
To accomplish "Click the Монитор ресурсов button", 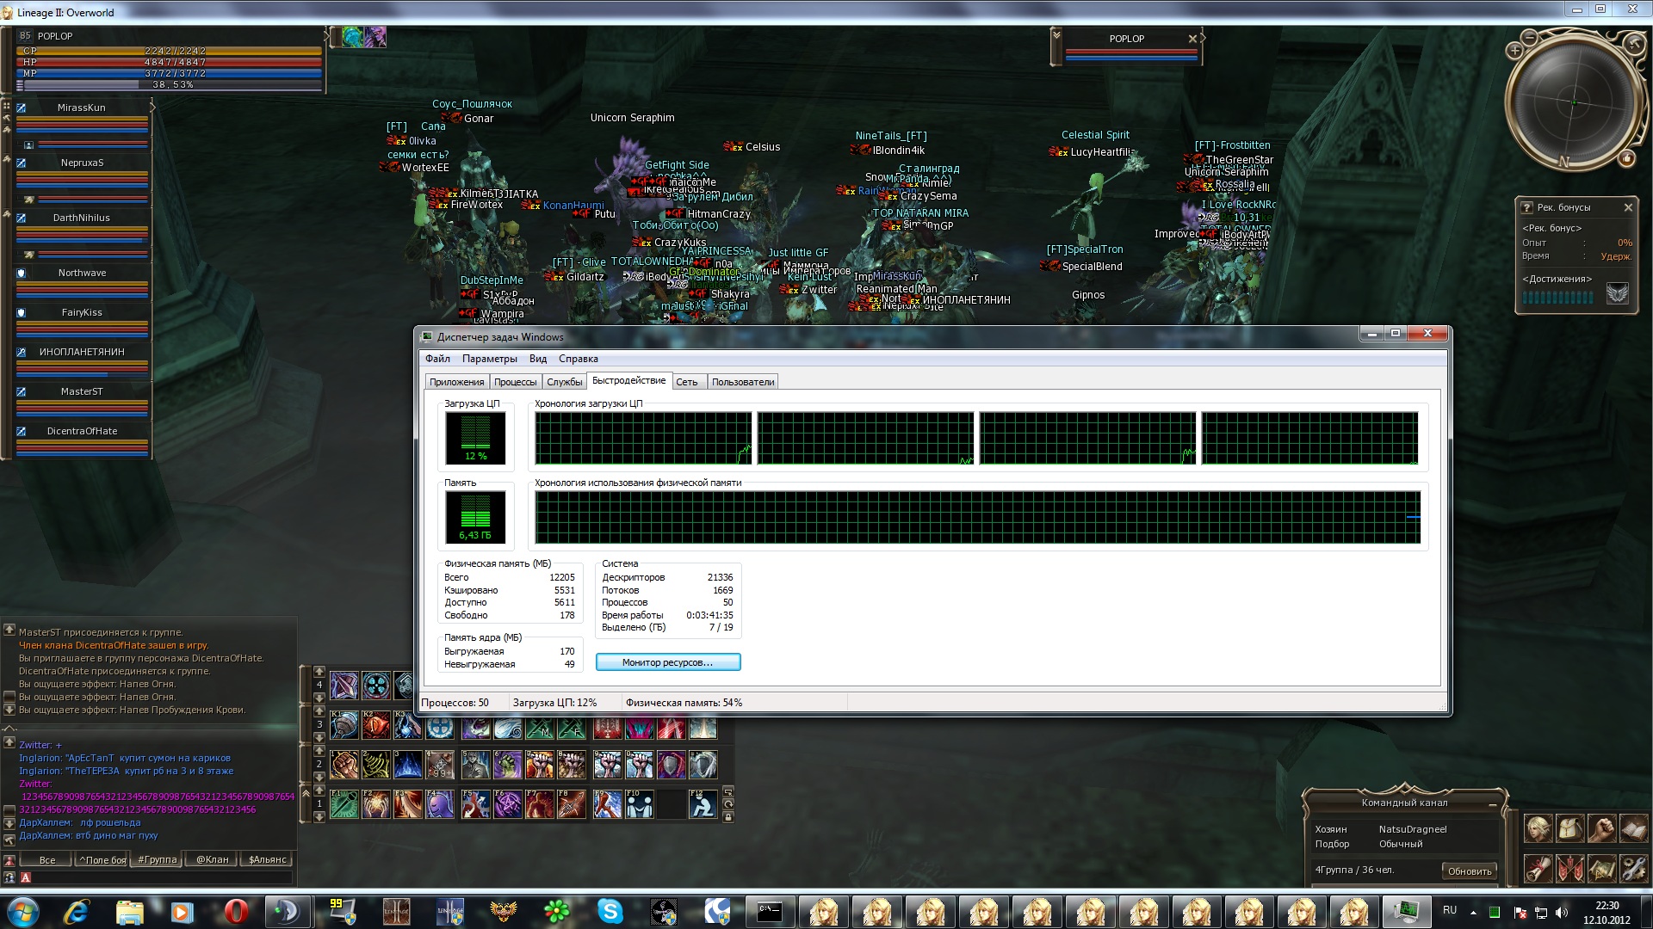I will (x=668, y=662).
